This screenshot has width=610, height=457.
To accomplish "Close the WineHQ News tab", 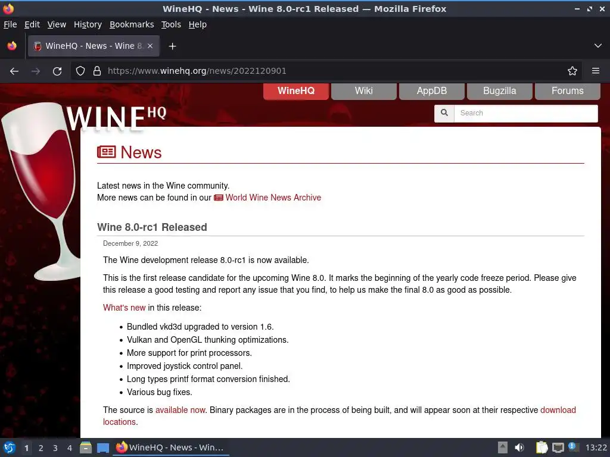I will click(x=150, y=46).
